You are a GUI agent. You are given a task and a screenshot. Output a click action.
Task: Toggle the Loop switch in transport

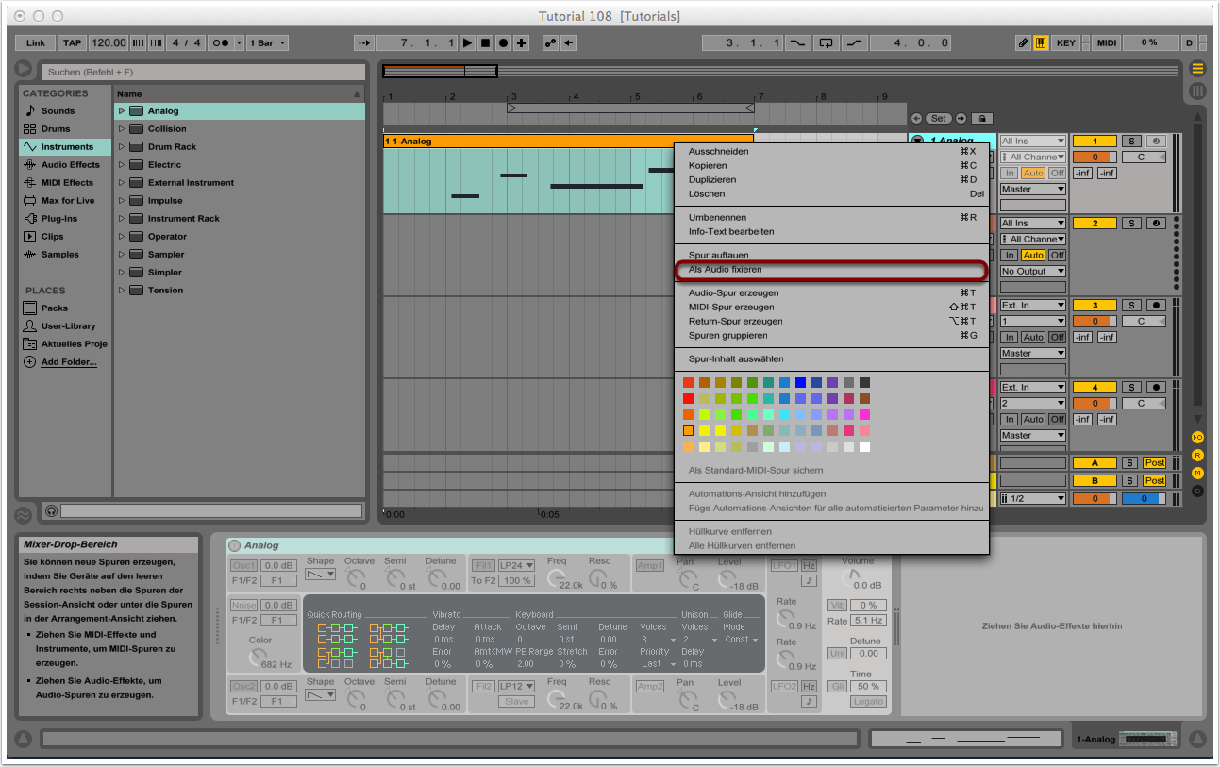click(x=827, y=43)
